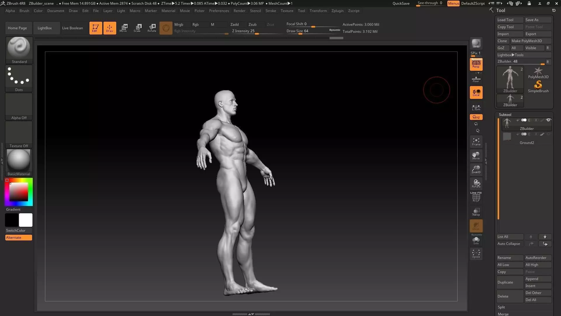The height and width of the screenshot is (316, 561).
Task: Select the SimpleBrush tool icon
Action: point(538,86)
